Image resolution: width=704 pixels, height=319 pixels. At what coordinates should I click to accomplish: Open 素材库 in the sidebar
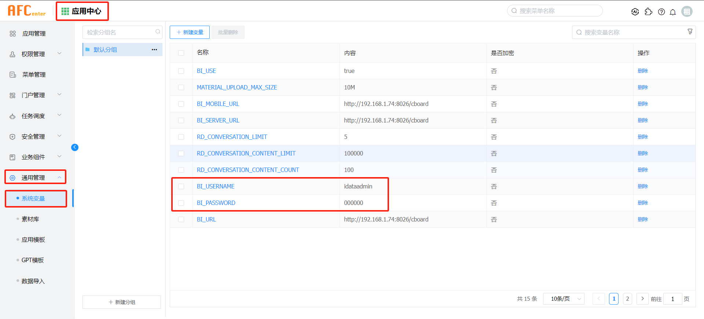point(30,219)
